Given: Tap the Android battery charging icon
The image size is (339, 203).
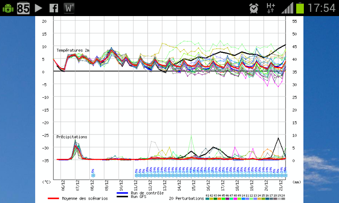Looking at the screenshot, I should pyautogui.click(x=8, y=8).
